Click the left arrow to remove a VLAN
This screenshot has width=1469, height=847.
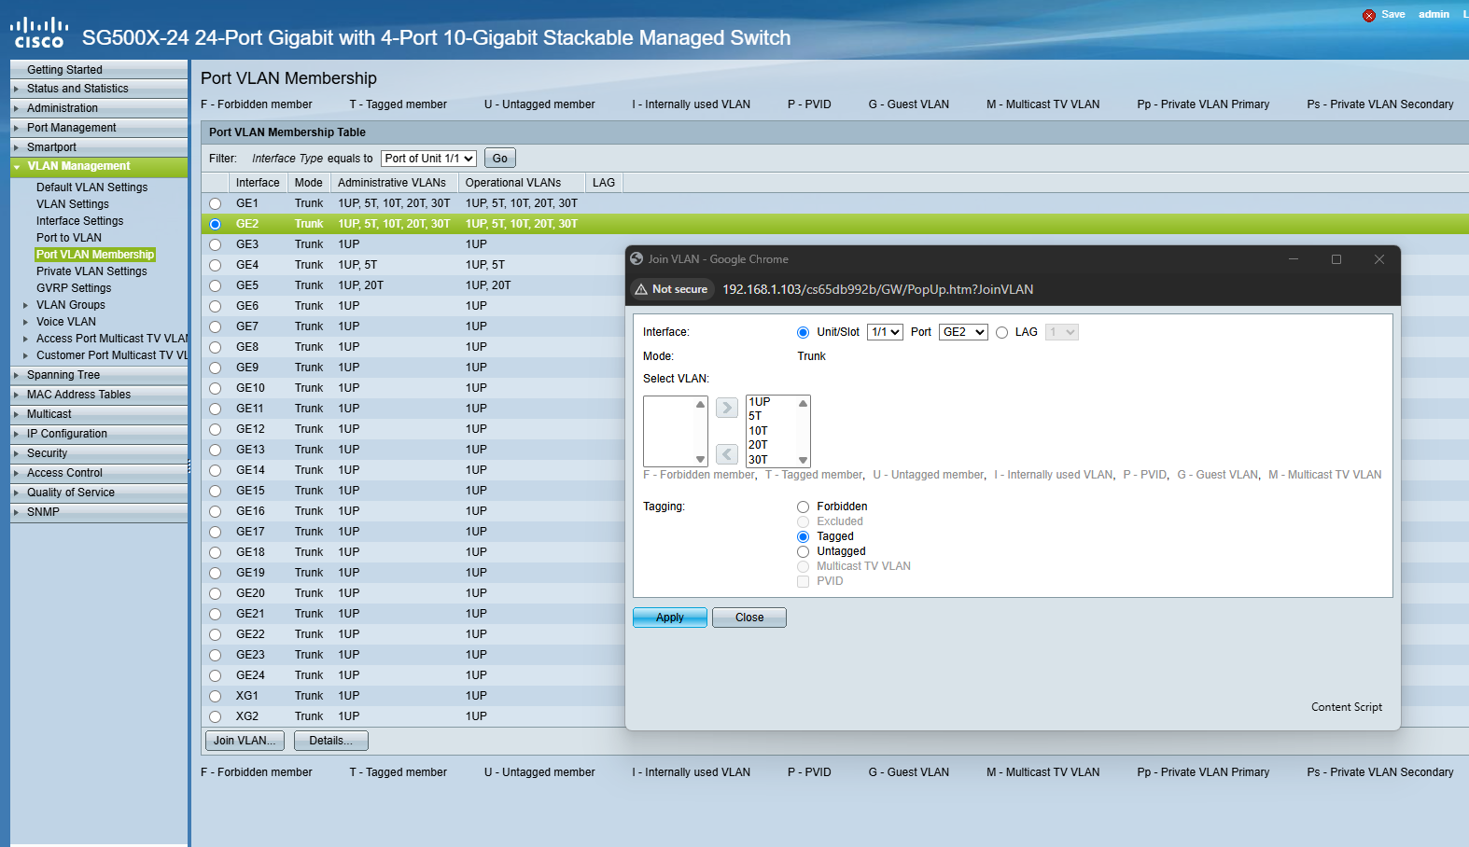click(727, 454)
